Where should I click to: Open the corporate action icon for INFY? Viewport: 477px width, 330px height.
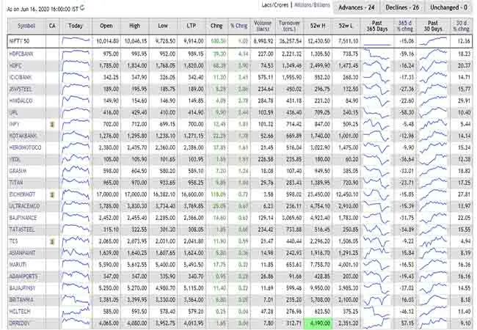(52, 124)
